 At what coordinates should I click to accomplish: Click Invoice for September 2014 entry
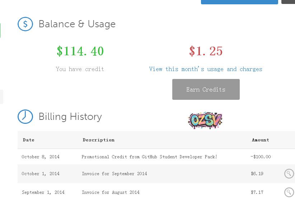114,174
